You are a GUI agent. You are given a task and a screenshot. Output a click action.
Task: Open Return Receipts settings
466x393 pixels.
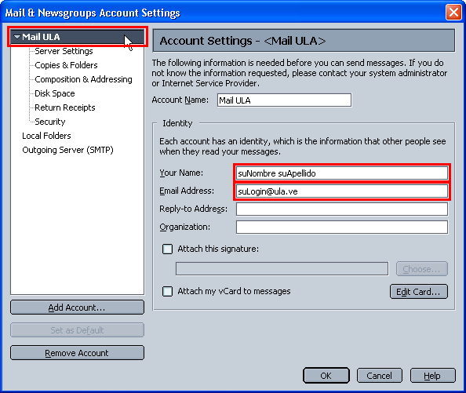[65, 107]
